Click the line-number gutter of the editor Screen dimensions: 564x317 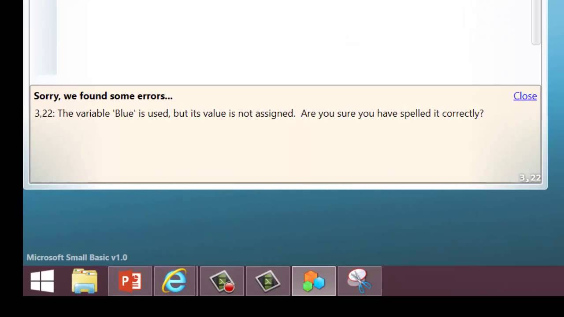coord(44,37)
